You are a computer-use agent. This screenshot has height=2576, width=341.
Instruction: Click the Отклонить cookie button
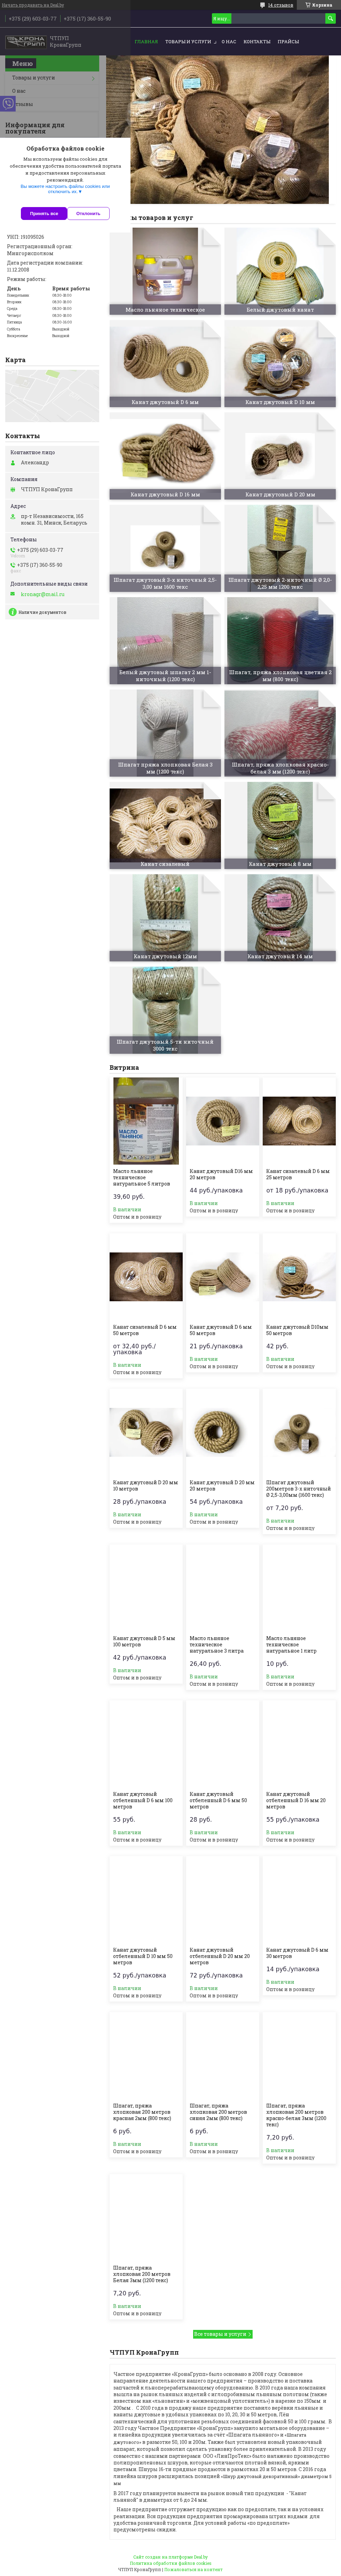click(x=89, y=213)
